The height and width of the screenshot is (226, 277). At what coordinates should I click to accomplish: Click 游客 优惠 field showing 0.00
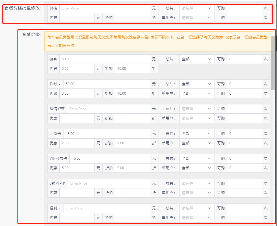pos(77,69)
